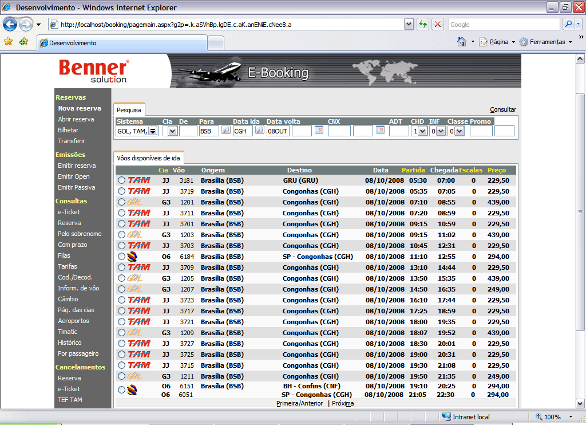Open the Favorites Center star icon
Screen dimensions: 586x425
click(8, 42)
